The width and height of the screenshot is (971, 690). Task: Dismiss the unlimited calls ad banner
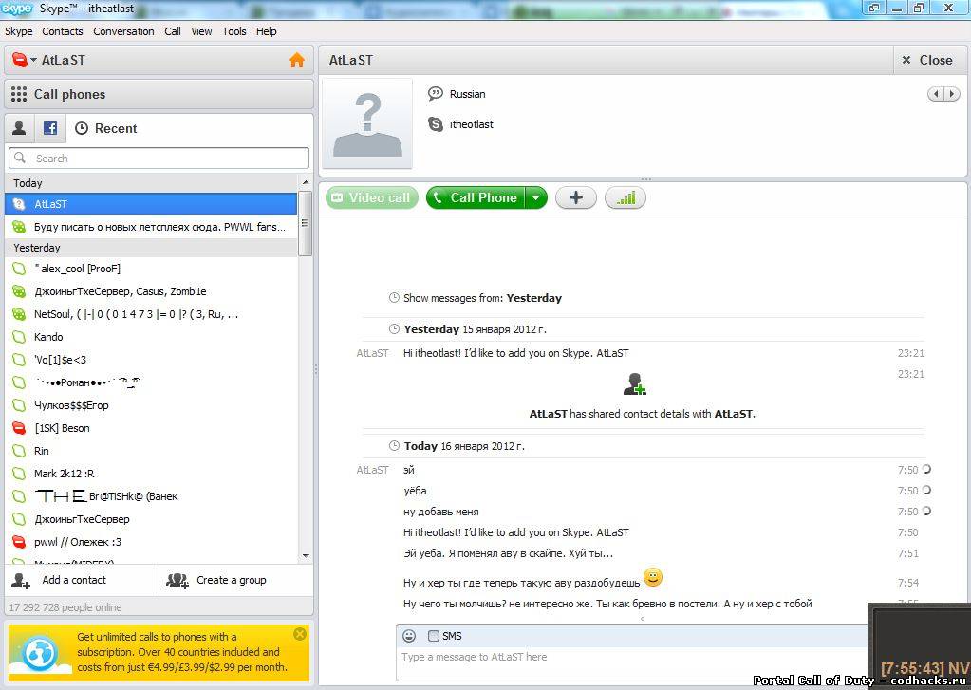300,634
